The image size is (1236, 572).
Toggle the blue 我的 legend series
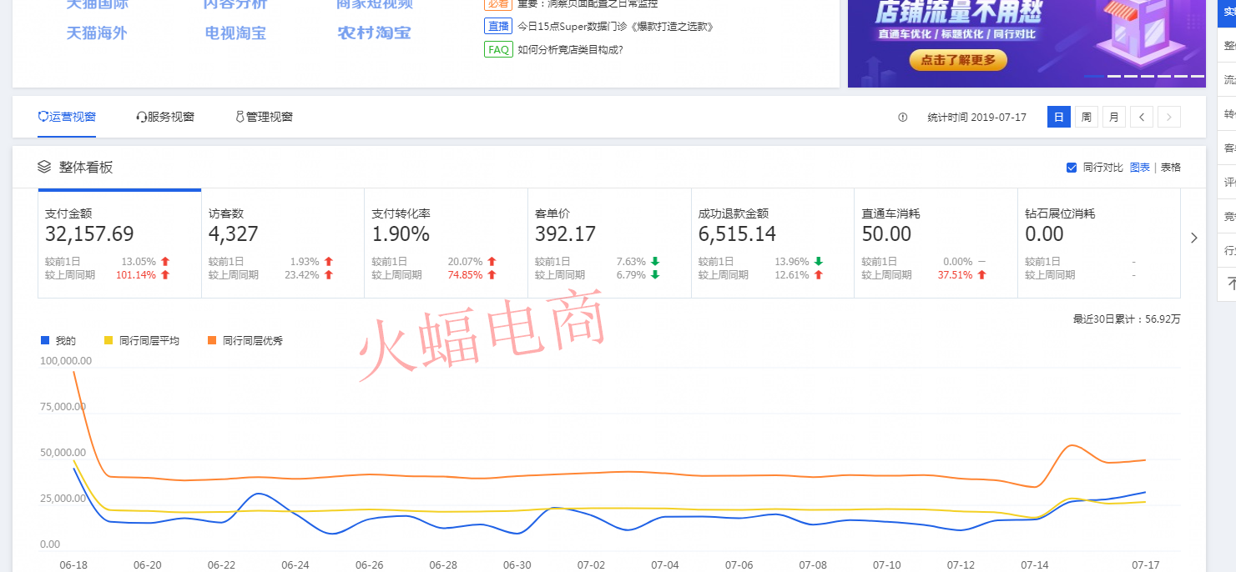click(58, 340)
